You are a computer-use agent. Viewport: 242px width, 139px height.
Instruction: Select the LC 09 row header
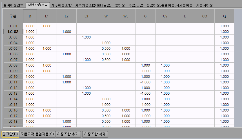click(13, 71)
